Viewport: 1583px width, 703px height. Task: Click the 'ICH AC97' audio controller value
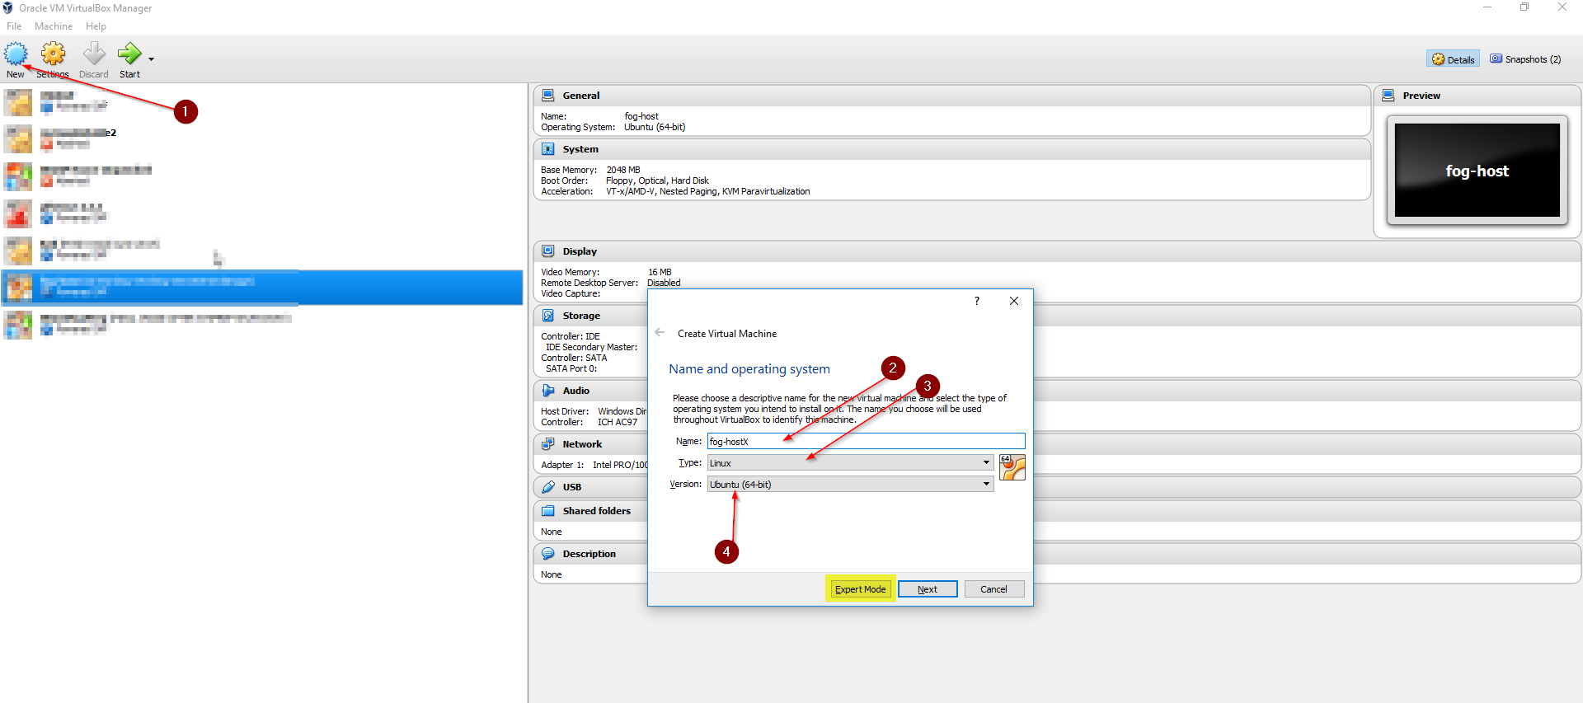point(618,422)
